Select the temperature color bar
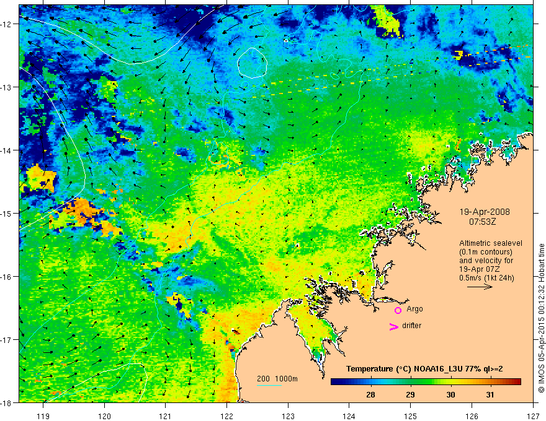Viewport: 546px width, 421px height. coord(426,382)
